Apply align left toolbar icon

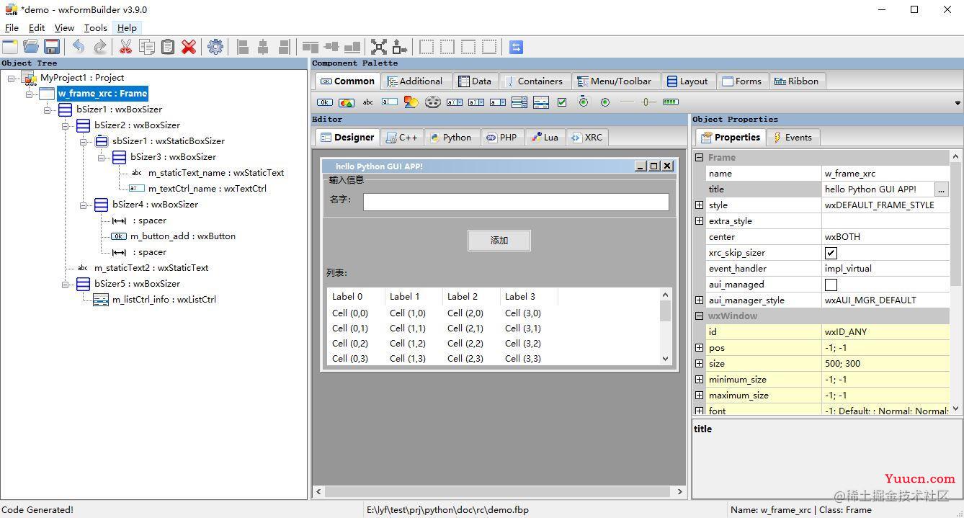pos(243,47)
